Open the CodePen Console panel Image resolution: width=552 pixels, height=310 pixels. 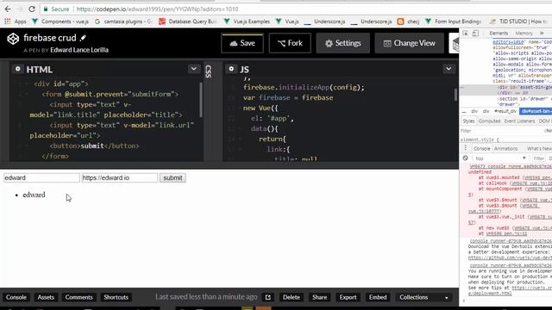point(16,297)
